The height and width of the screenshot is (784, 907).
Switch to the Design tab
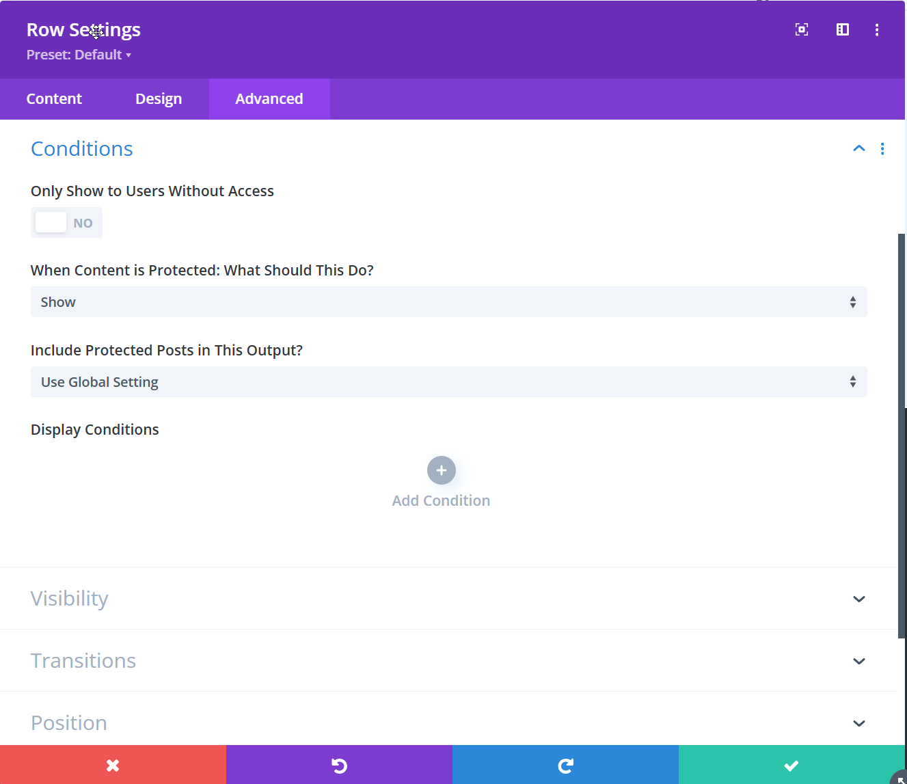159,99
